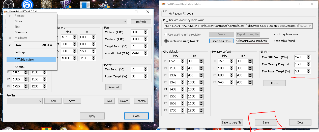Load the selected profile
Image resolution: width=319 pixels, height=132 pixels.
coord(52,101)
